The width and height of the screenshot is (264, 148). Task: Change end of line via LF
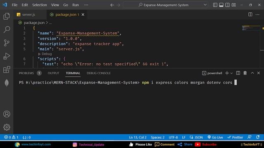click(184, 137)
